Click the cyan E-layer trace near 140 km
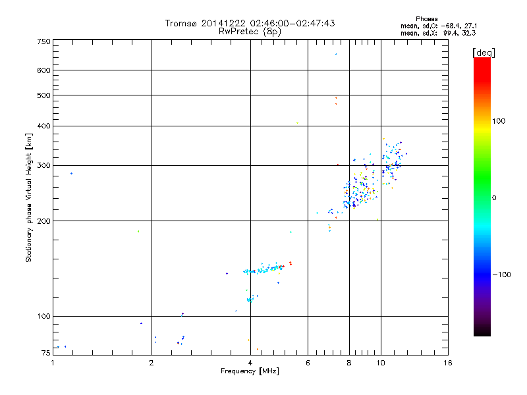 (264, 269)
